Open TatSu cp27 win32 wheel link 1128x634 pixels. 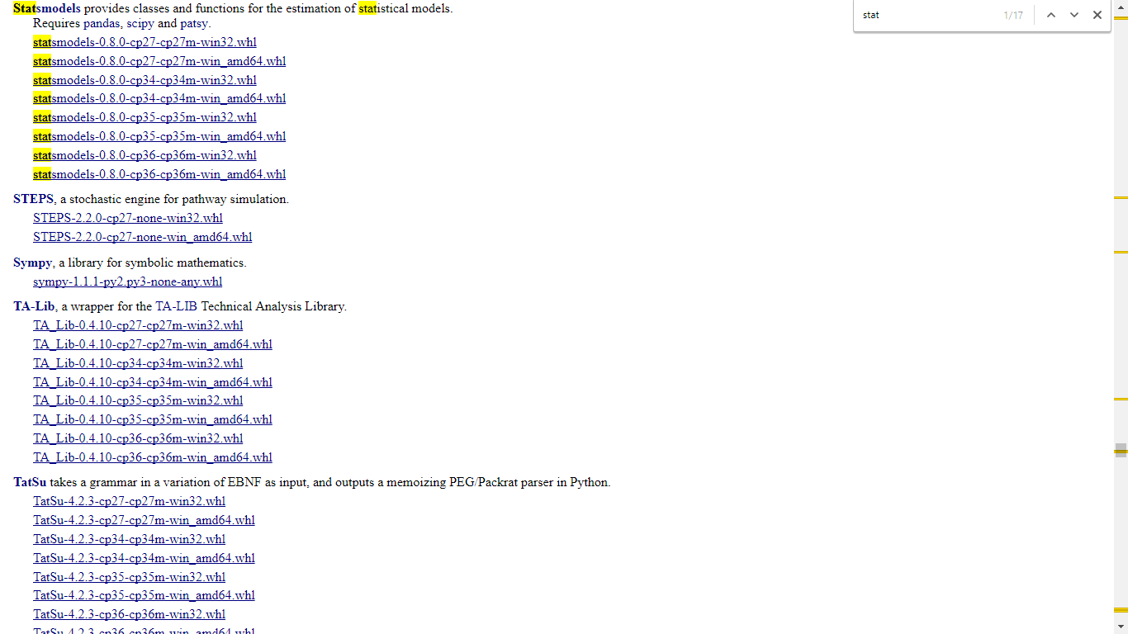coord(129,501)
